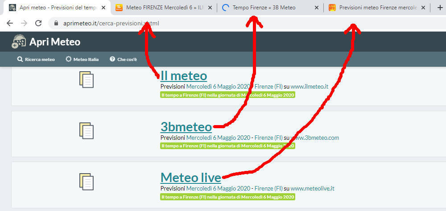Click the copy icon beside Meteo live
The image size is (446, 211).
pos(87,182)
